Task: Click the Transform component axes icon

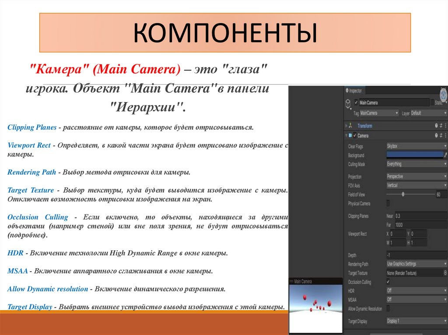Action: pos(351,125)
